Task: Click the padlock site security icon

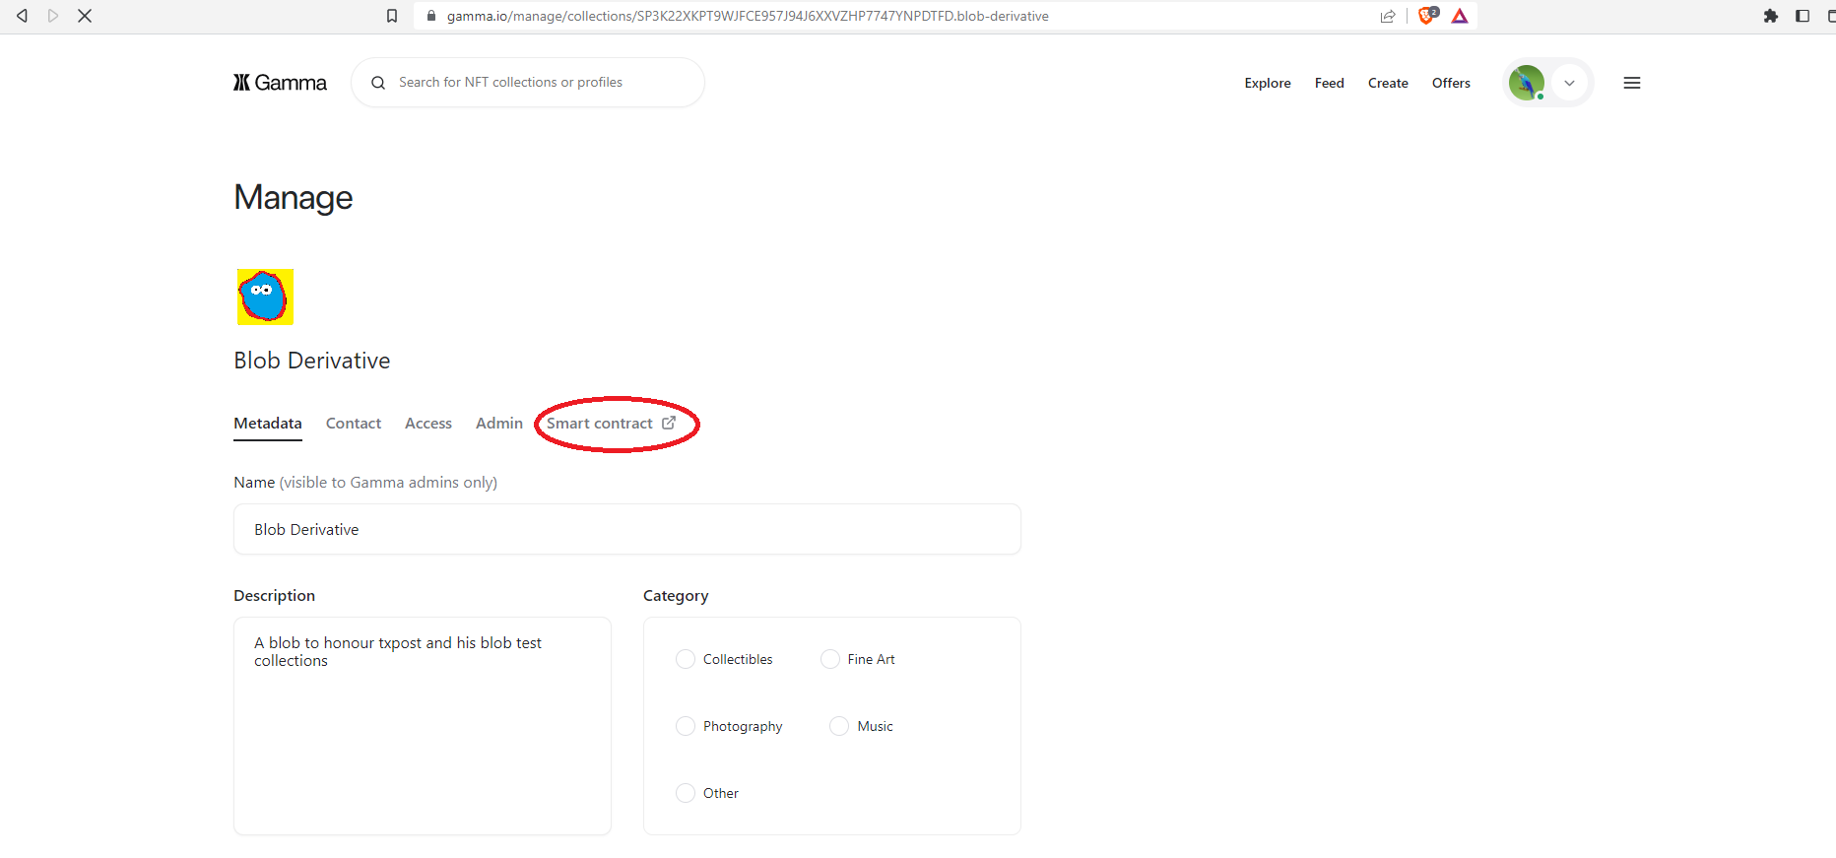Action: [x=431, y=16]
